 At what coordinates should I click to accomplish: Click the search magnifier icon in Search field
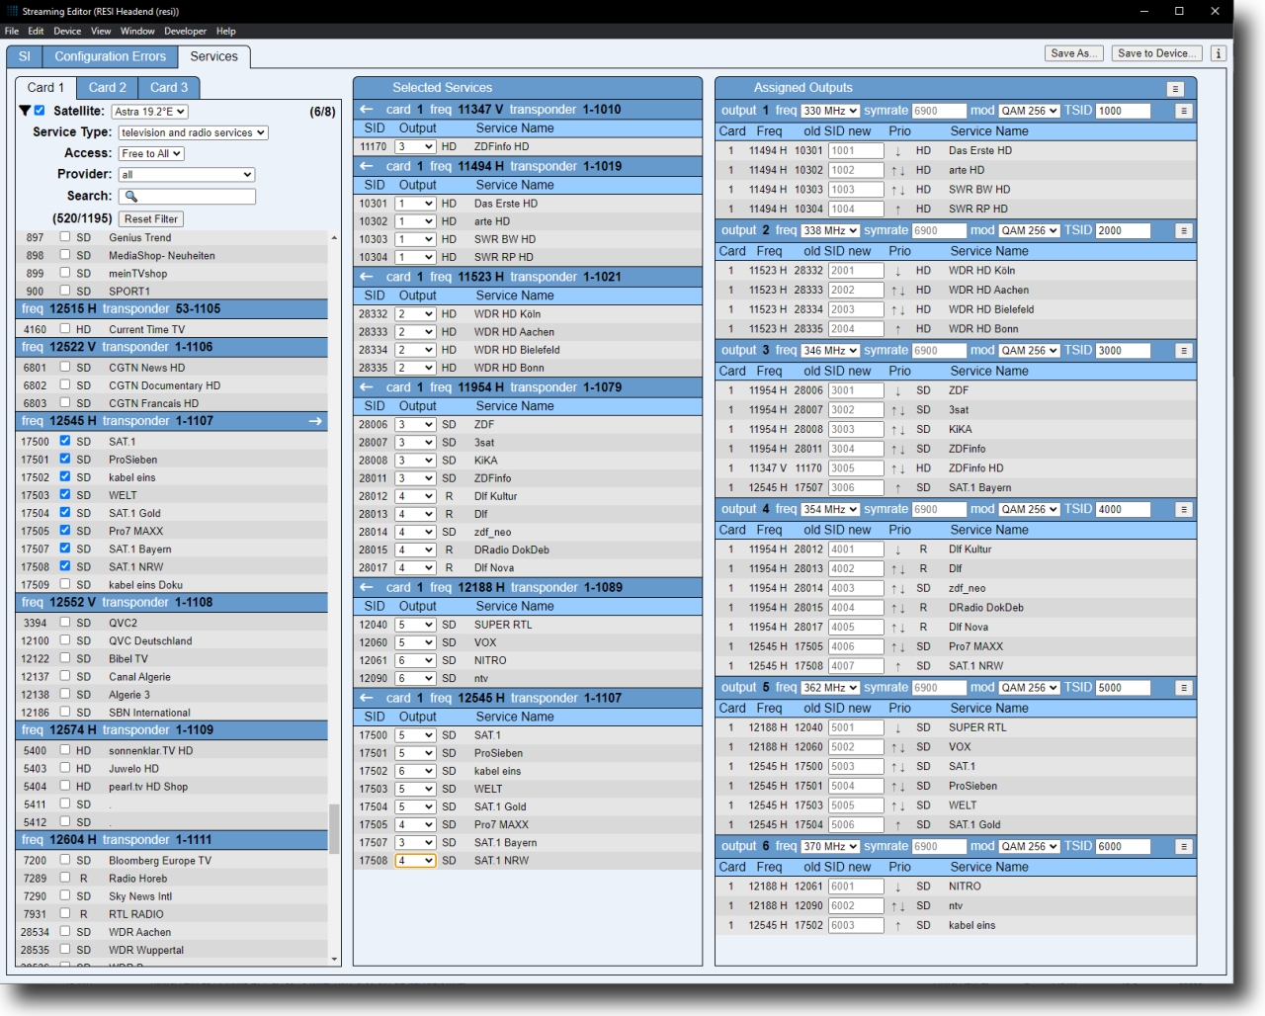pos(130,197)
